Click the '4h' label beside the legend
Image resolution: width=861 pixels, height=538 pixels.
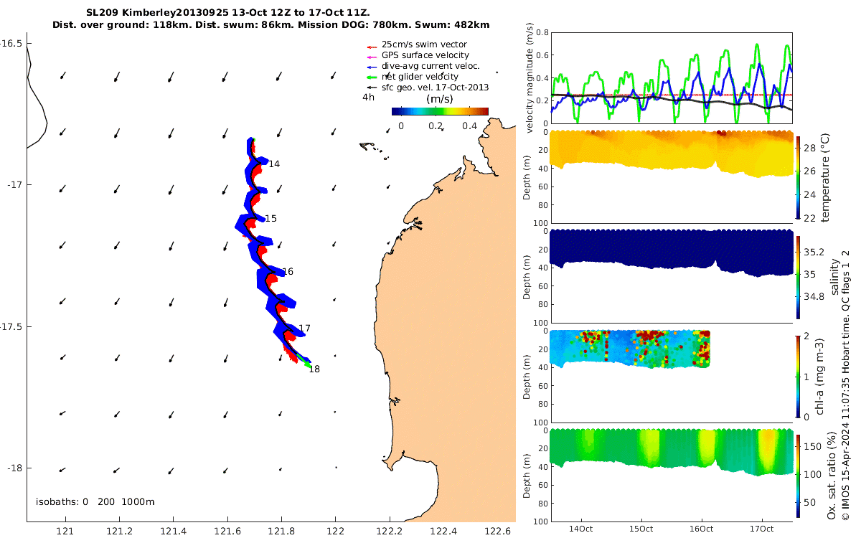coord(368,97)
